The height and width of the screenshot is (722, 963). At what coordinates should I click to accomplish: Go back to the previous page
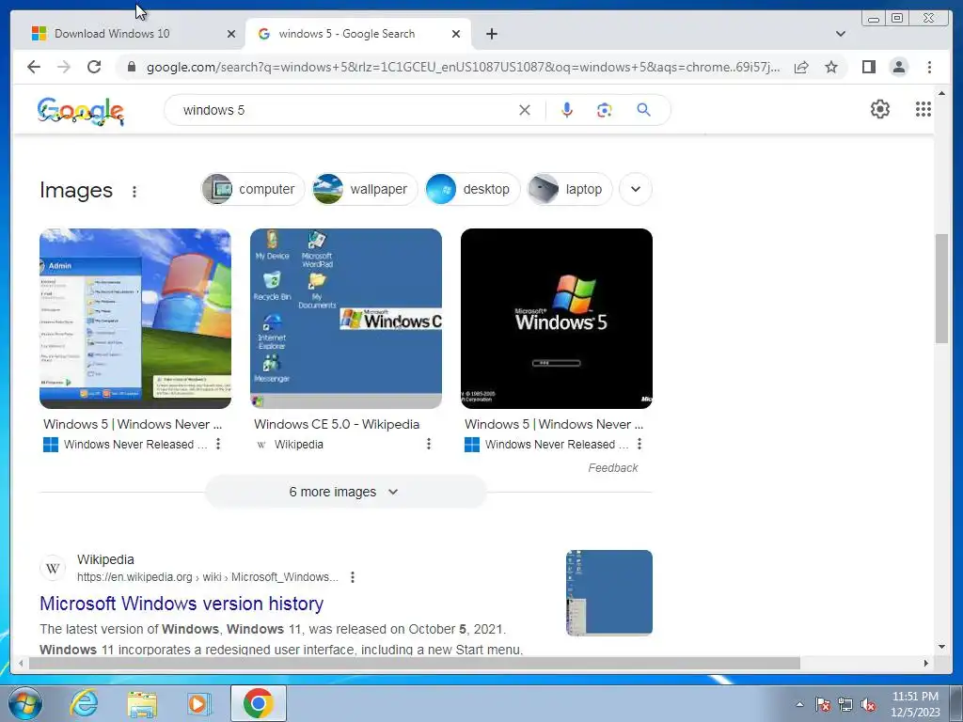pyautogui.click(x=34, y=67)
